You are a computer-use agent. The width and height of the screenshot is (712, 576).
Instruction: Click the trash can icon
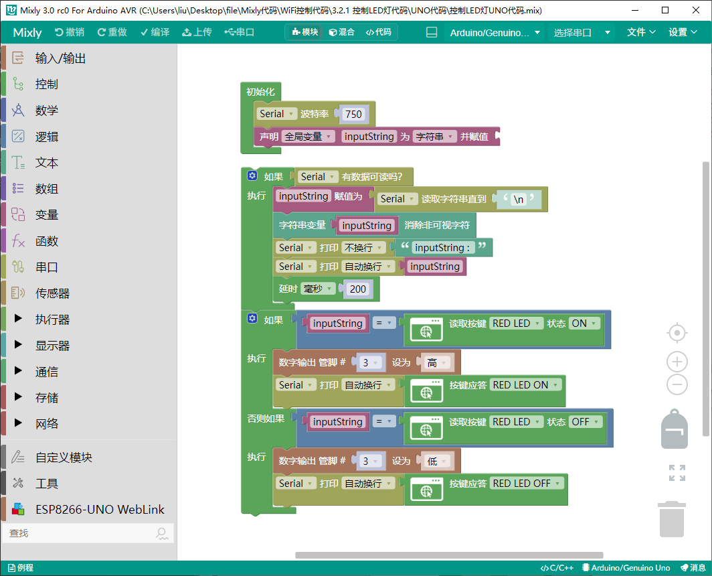pyautogui.click(x=672, y=519)
